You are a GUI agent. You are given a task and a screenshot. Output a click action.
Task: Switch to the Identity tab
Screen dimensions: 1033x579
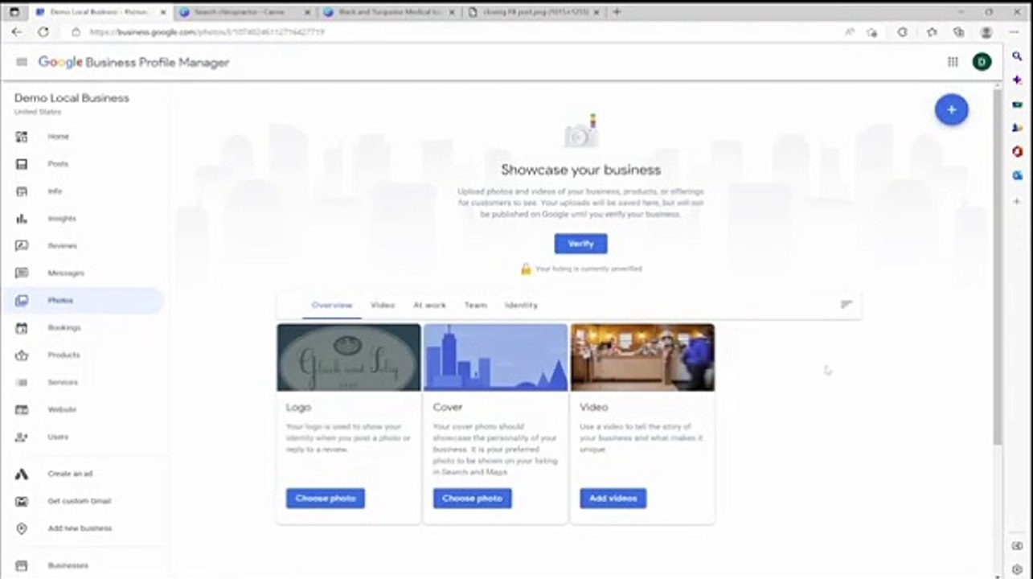[x=521, y=306]
